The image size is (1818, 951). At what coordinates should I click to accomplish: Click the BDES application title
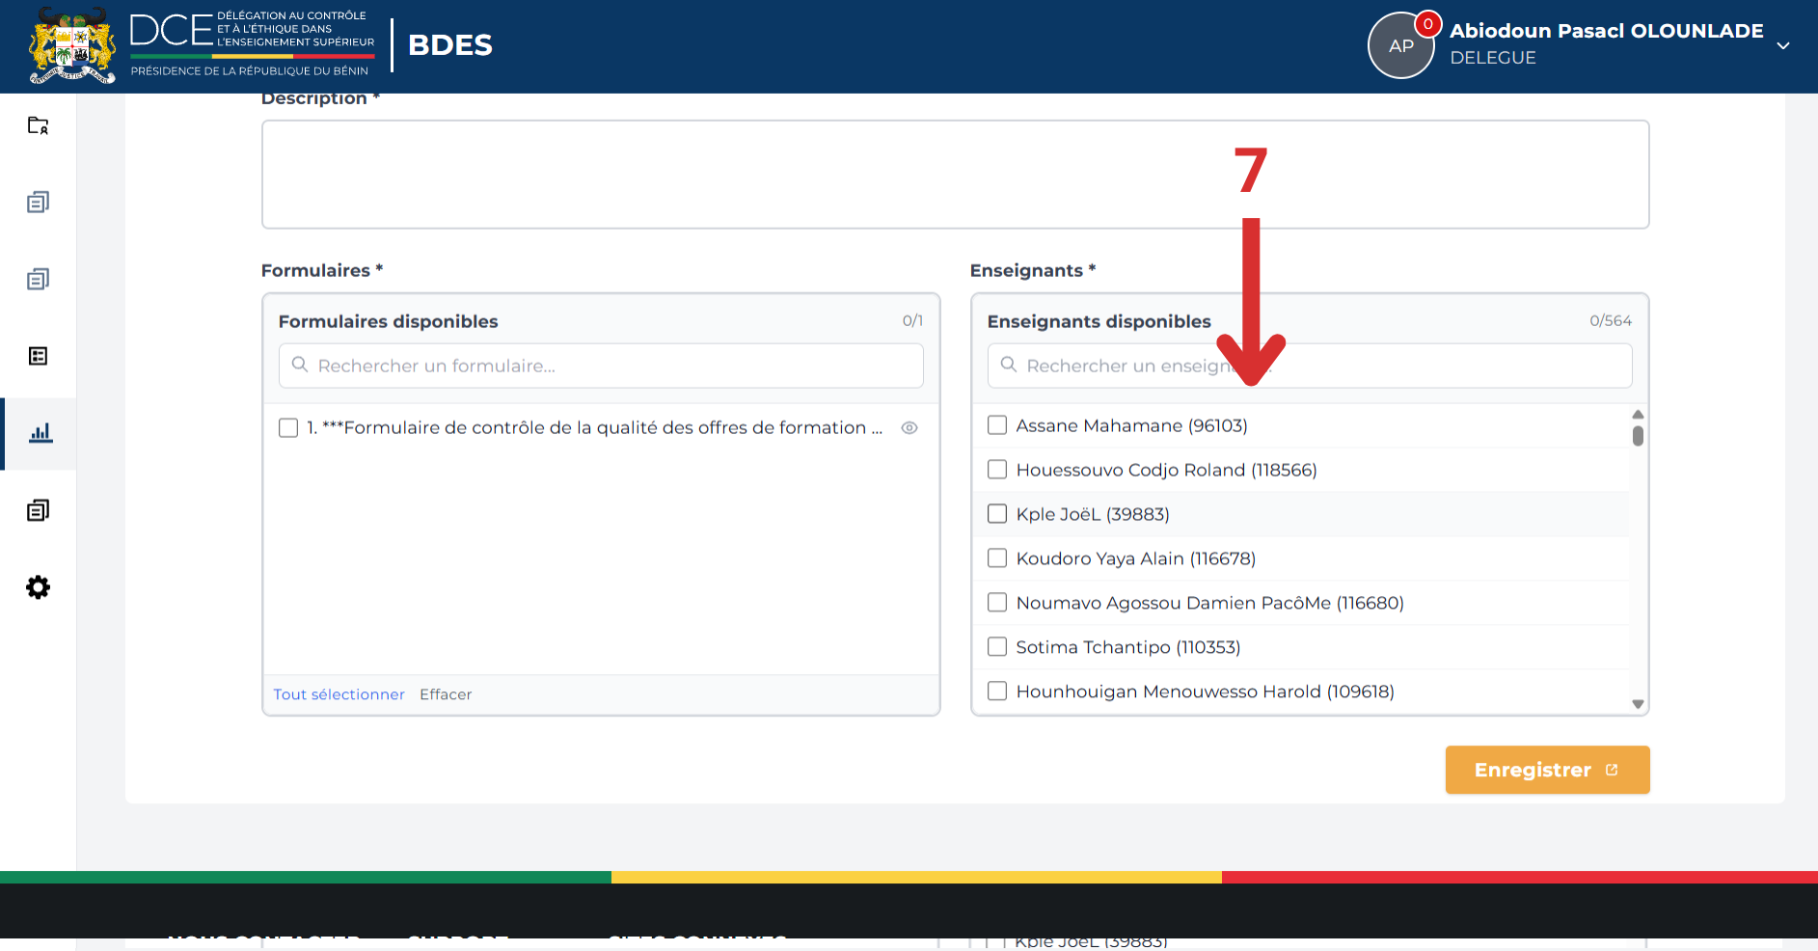(x=450, y=45)
